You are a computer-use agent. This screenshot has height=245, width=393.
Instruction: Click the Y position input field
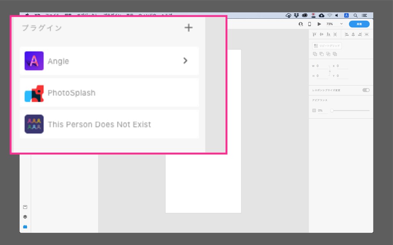pos(342,76)
